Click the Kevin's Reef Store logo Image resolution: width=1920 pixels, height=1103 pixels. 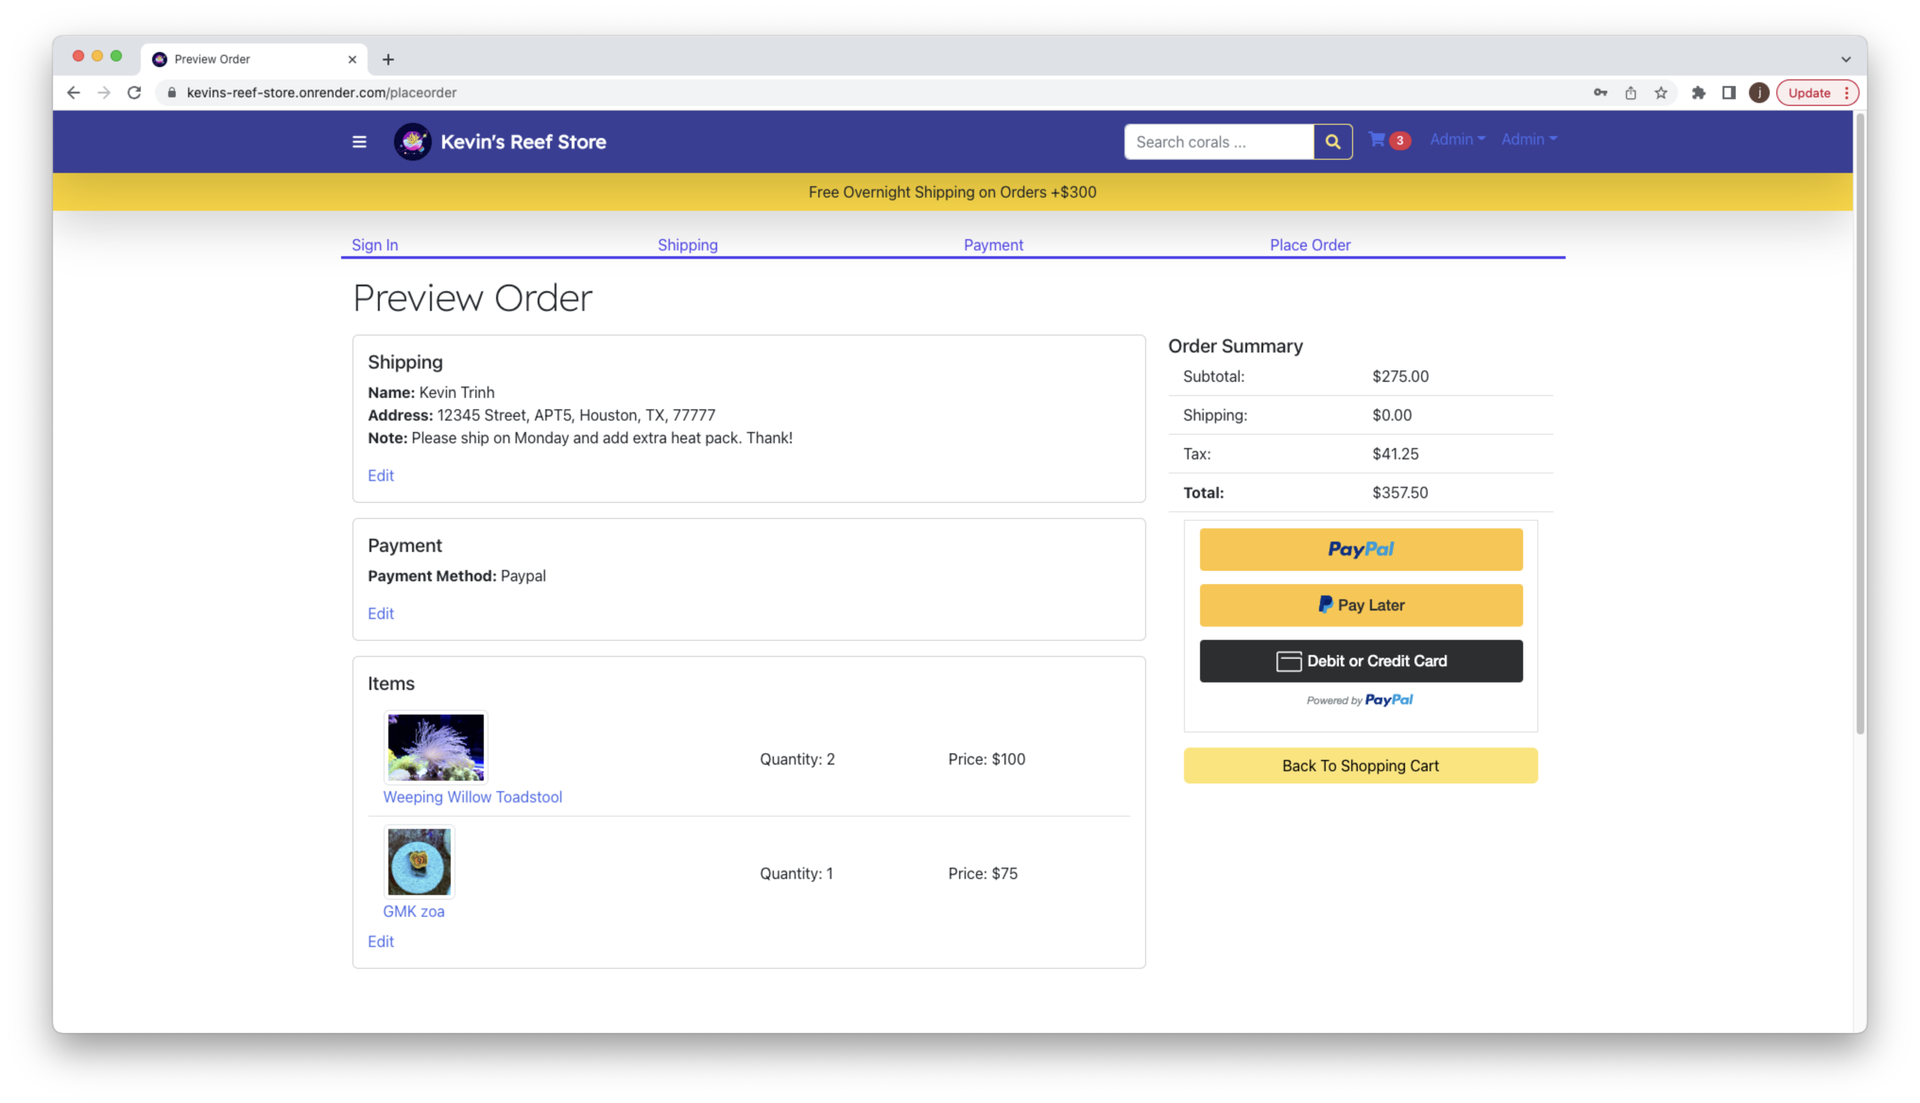(412, 142)
